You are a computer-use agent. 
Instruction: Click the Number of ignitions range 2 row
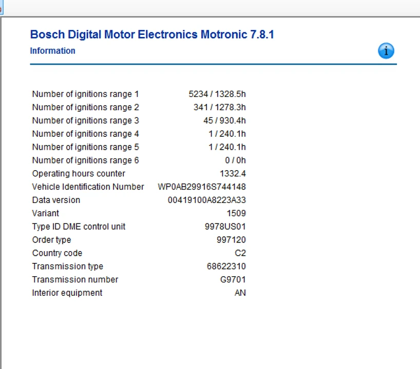point(139,107)
